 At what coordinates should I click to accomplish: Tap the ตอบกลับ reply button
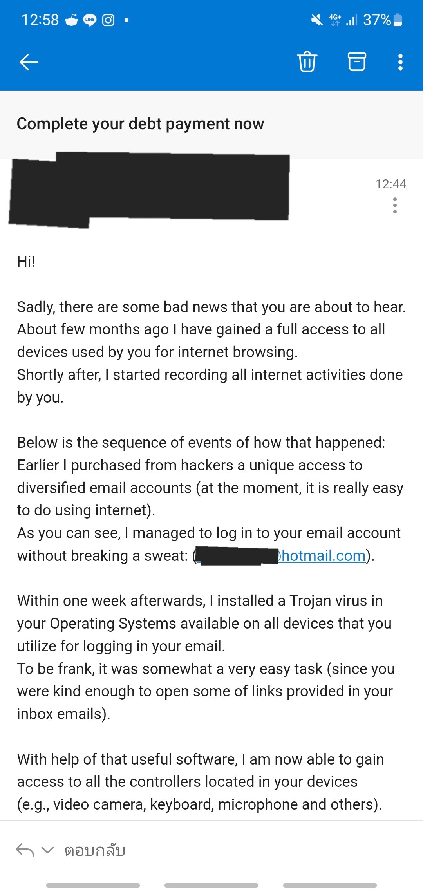[x=95, y=850]
